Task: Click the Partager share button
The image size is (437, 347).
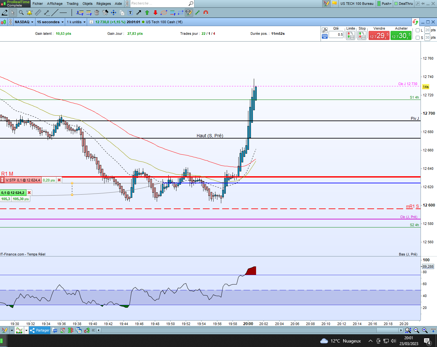Action: click(40, 330)
